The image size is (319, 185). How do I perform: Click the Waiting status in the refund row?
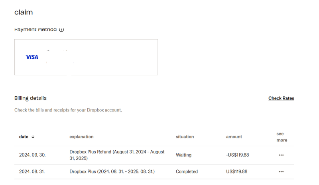point(183,155)
